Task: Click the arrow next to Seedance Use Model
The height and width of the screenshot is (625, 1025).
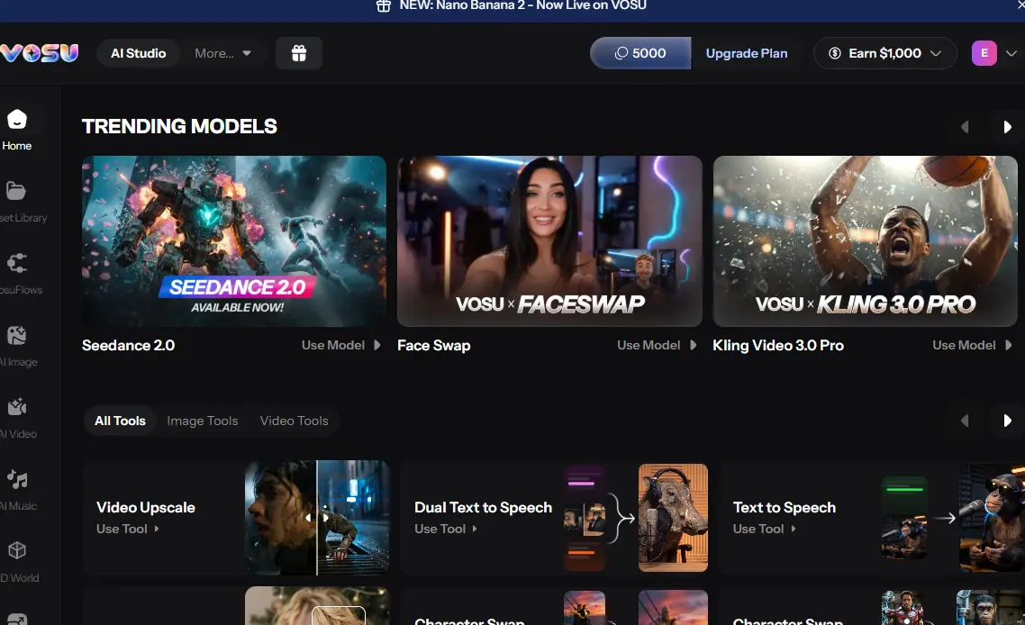Action: pyautogui.click(x=377, y=345)
